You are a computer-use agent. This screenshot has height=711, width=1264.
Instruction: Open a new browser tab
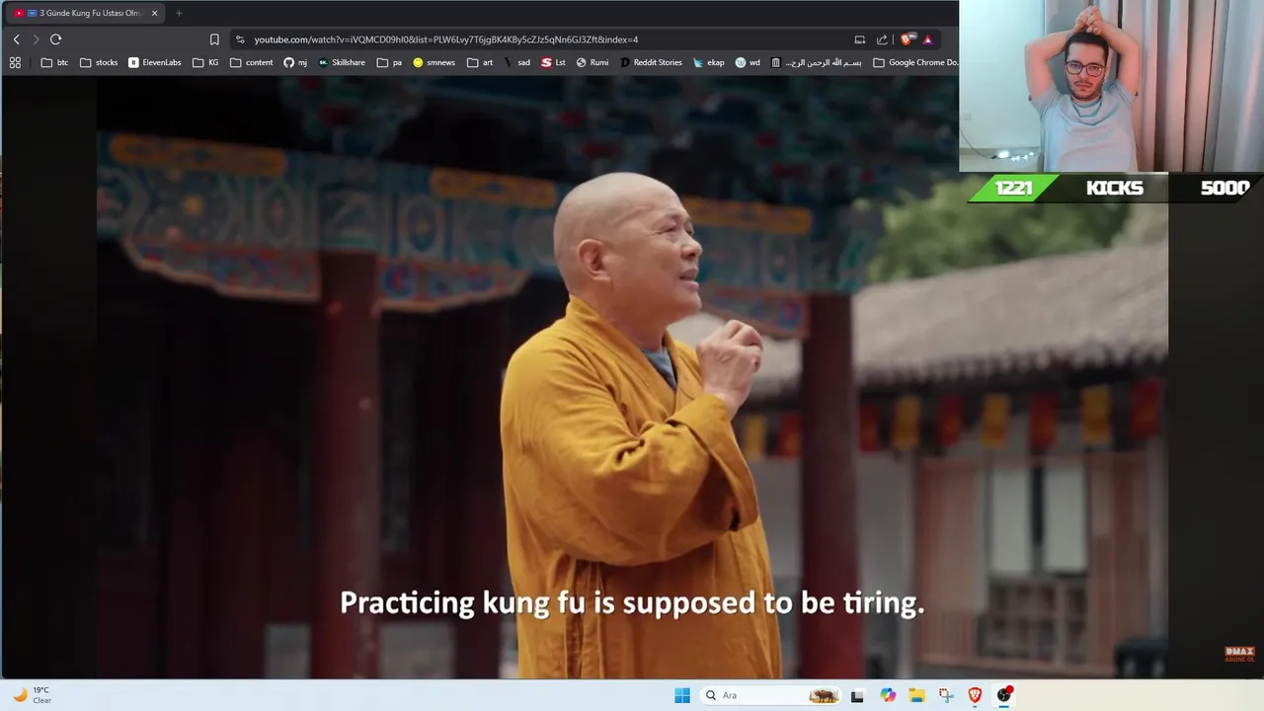[x=179, y=13]
